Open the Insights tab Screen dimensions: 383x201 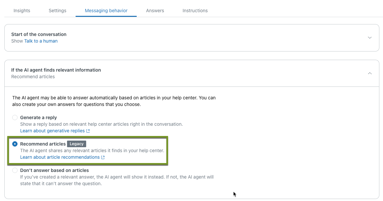(x=22, y=11)
